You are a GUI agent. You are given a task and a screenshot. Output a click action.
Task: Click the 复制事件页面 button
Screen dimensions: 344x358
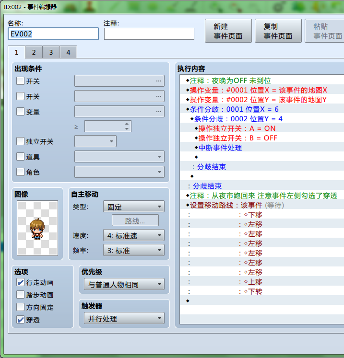click(x=278, y=31)
